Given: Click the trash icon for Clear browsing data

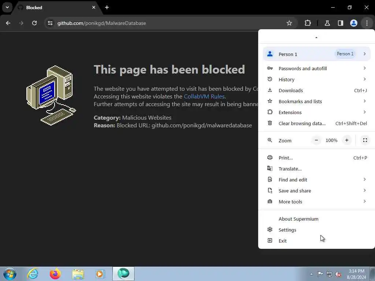Looking at the screenshot, I should (x=270, y=123).
